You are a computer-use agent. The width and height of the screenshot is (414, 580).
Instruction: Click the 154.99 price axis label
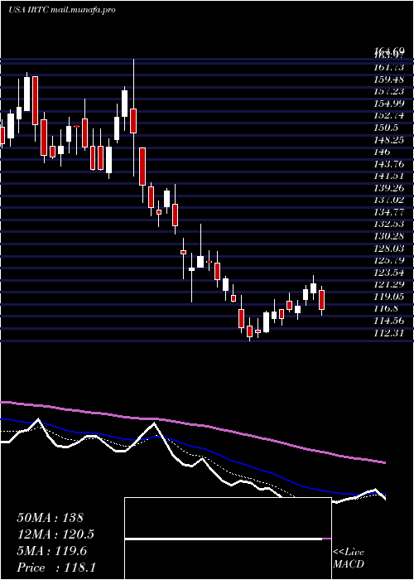[x=389, y=104]
